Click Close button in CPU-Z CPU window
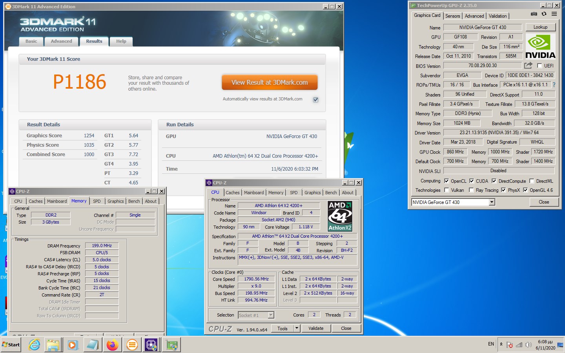 pyautogui.click(x=346, y=328)
